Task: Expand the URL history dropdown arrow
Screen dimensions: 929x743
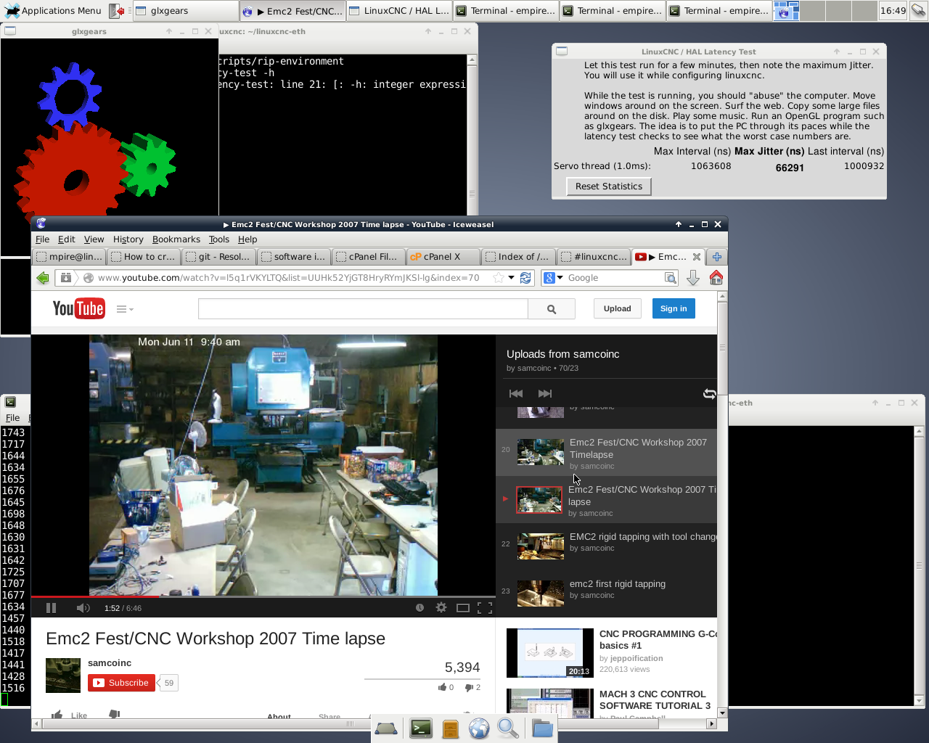Action: coord(511,278)
